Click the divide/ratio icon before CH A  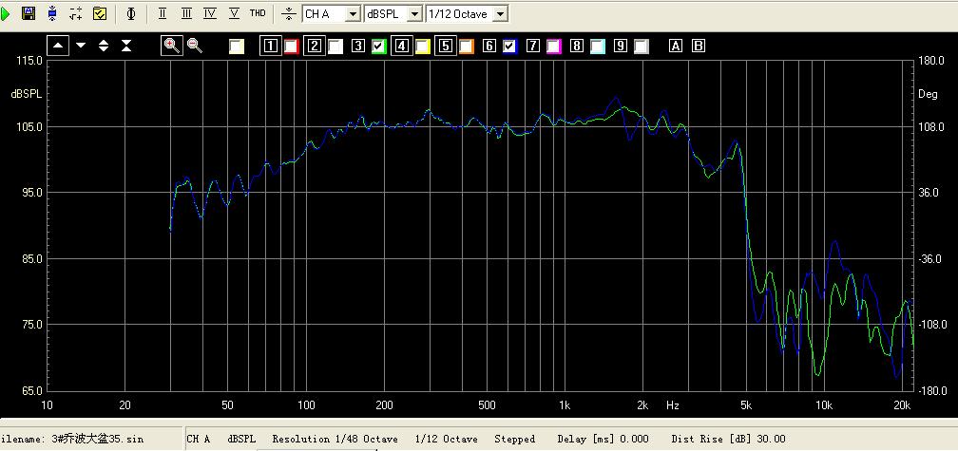[x=289, y=13]
